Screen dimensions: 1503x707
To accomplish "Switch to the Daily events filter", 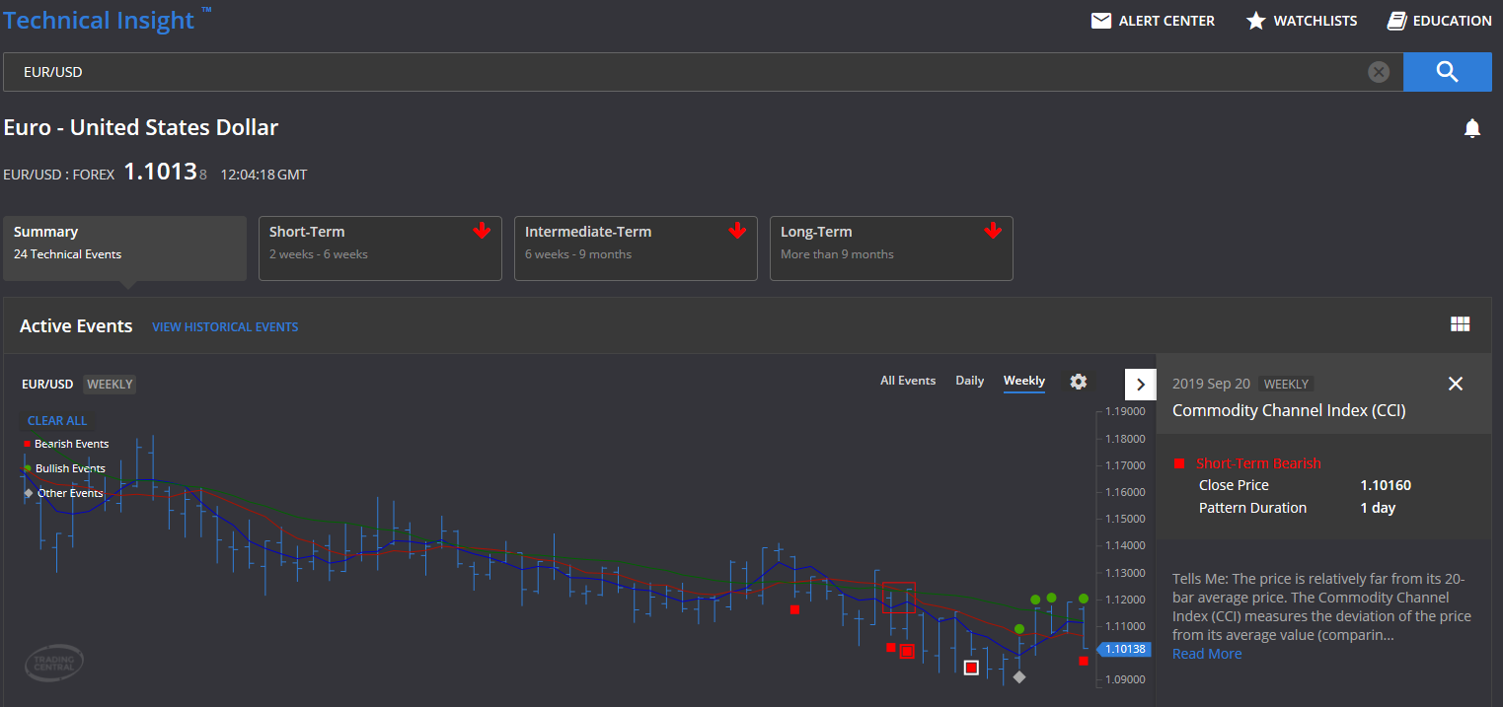I will (969, 381).
